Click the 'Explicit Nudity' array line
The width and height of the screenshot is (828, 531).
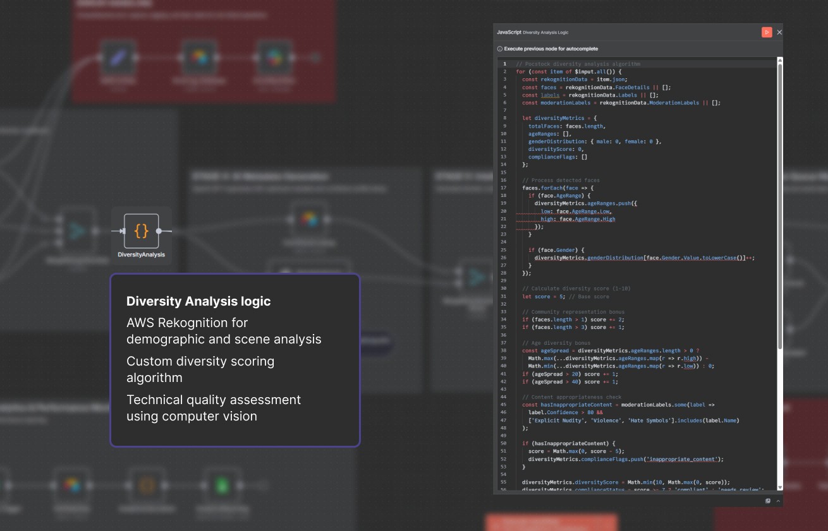633,420
